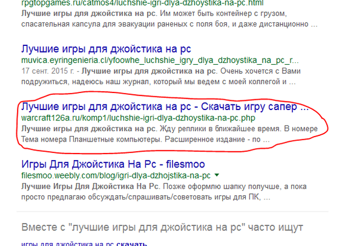Click the muvica.eyringenieria.cl green URL text
Viewport: 345px width, 246px height.
coord(160,60)
